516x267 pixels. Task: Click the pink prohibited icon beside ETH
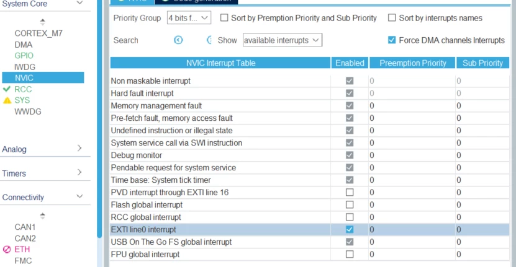[7, 249]
